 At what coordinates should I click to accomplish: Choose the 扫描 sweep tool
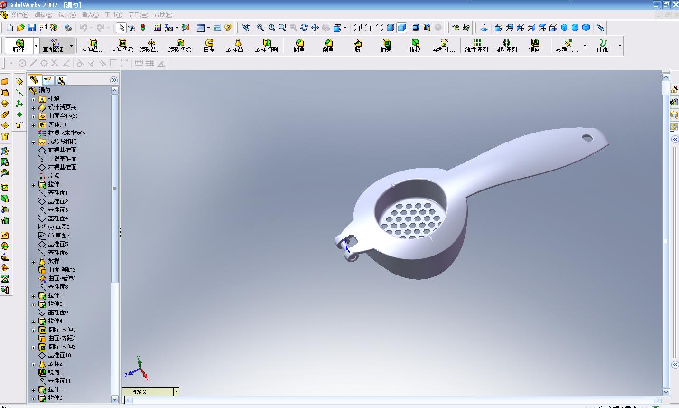pyautogui.click(x=209, y=46)
